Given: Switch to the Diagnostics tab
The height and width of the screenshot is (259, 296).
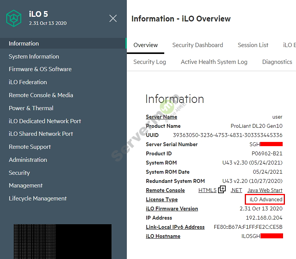Looking at the screenshot, I should click(277, 62).
